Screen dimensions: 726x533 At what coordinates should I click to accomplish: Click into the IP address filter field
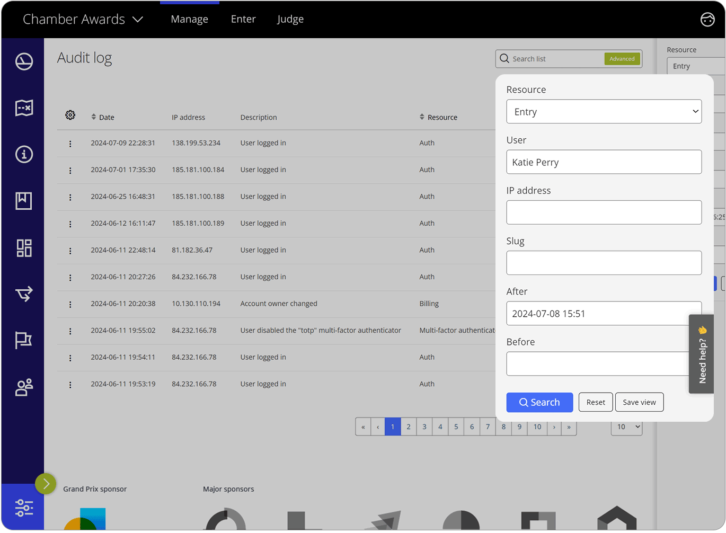click(x=604, y=212)
